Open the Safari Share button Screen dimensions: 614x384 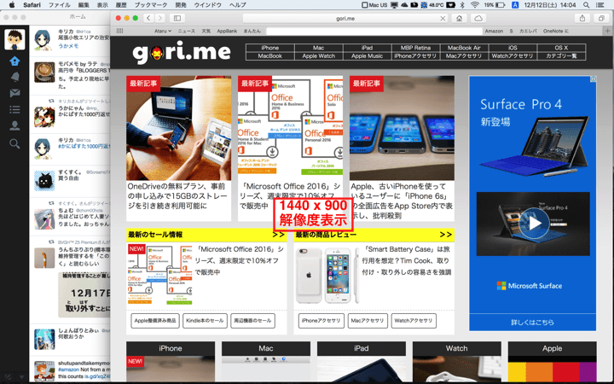pos(582,18)
